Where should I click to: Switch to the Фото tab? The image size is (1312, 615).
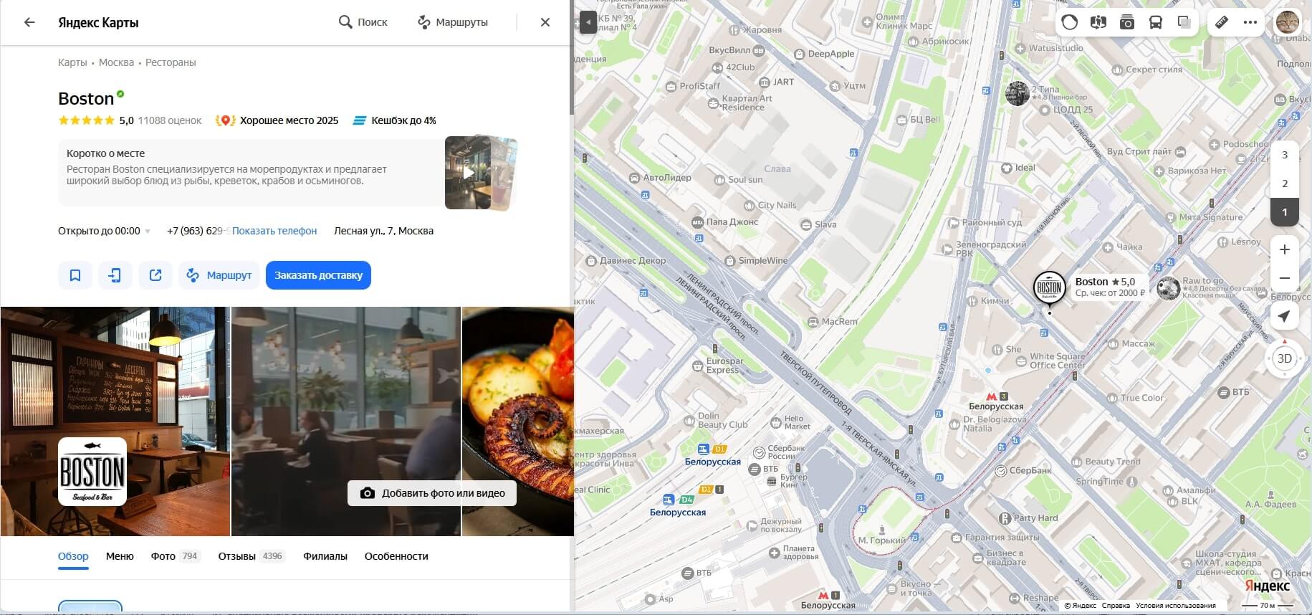coord(175,556)
